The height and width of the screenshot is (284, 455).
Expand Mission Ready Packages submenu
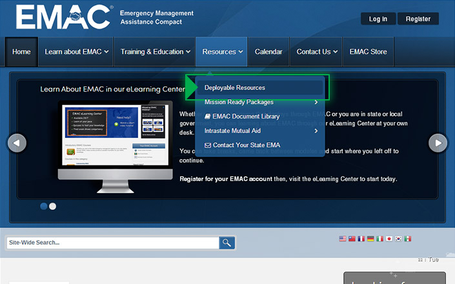pyautogui.click(x=260, y=102)
